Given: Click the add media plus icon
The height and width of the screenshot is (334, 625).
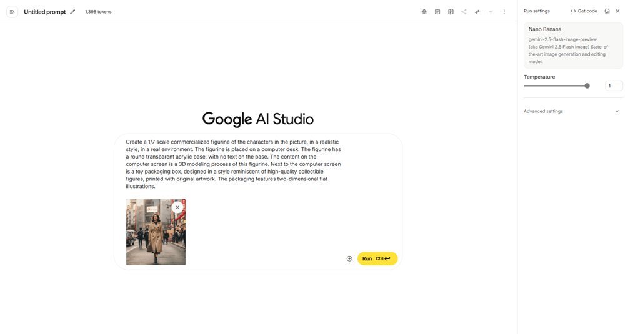Looking at the screenshot, I should 349,258.
